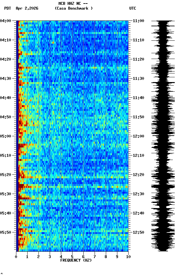Click the 'FREQUENCY (HZ)' axis title
177x277 pixels.
coord(76,260)
